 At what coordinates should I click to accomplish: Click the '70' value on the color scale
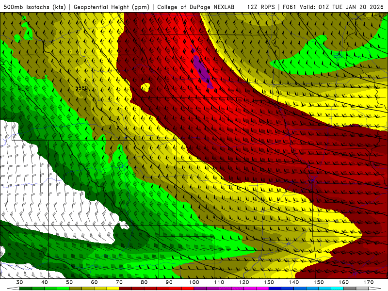pyautogui.click(x=119, y=282)
